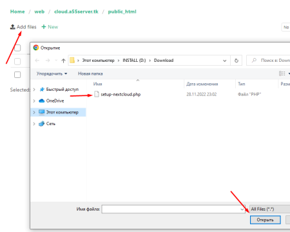Screen dimensions: 290x232
Task: Tick the top checkbox in file manager
Action: pyautogui.click(x=17, y=48)
